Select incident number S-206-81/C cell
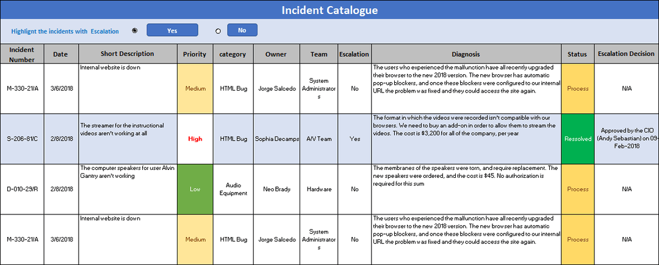This screenshot has height=265, width=659. [22, 139]
